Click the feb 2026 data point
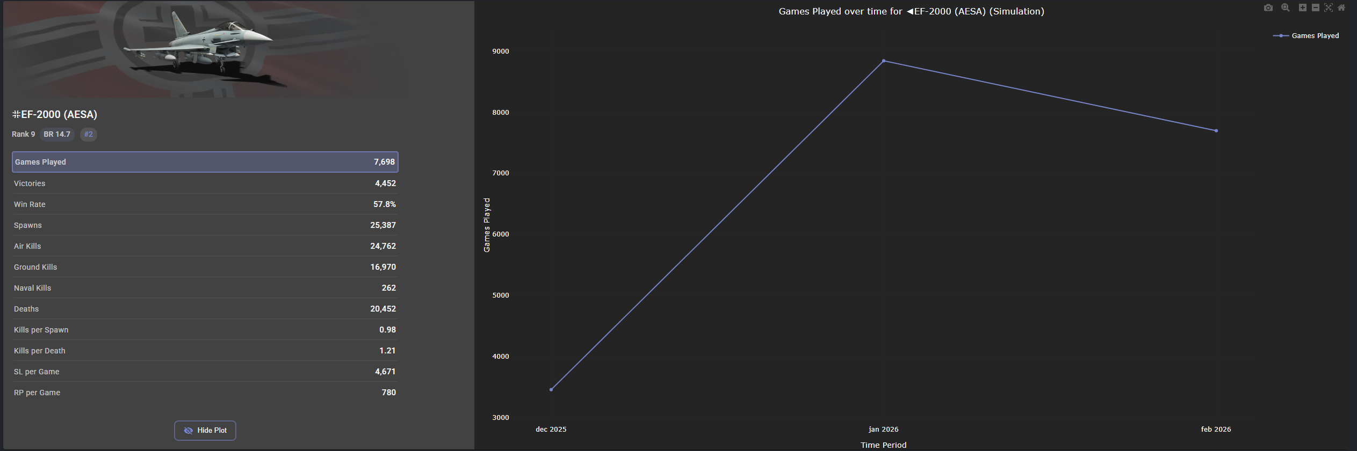Screen dimensions: 1357x451 pos(1216,131)
